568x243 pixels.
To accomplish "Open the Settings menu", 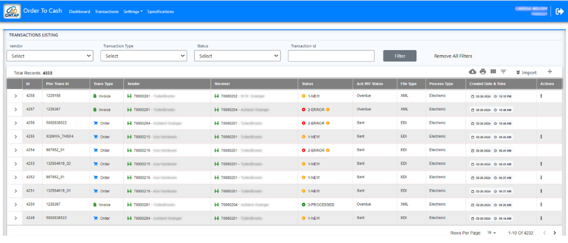I will point(133,11).
